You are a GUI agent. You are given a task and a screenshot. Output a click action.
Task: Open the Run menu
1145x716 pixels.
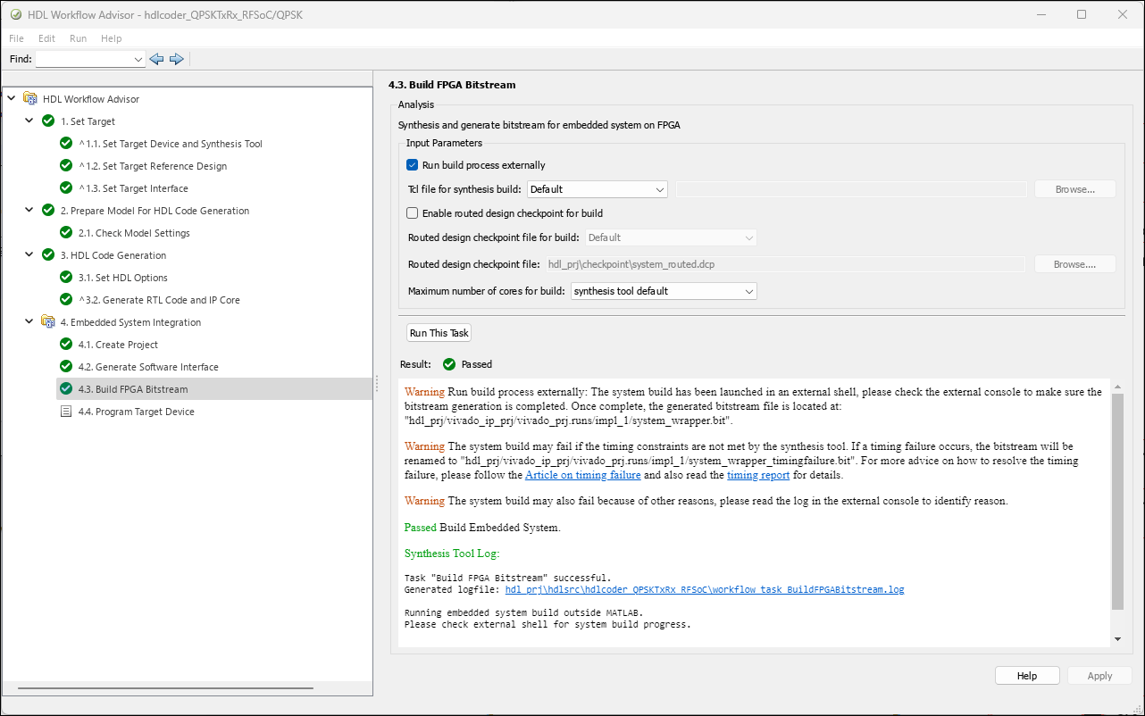78,39
